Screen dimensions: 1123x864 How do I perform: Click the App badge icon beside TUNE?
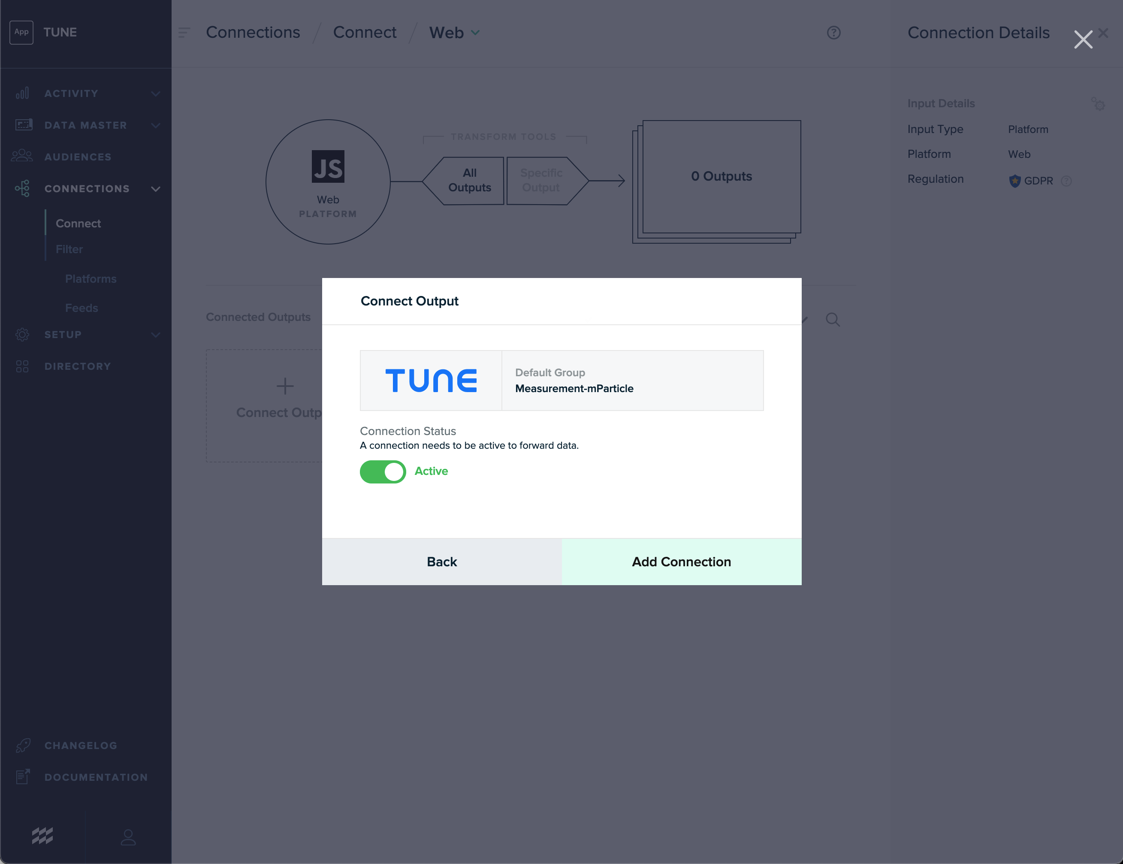coord(21,33)
